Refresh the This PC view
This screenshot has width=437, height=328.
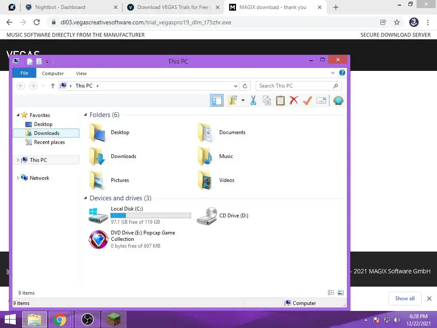[x=245, y=86]
